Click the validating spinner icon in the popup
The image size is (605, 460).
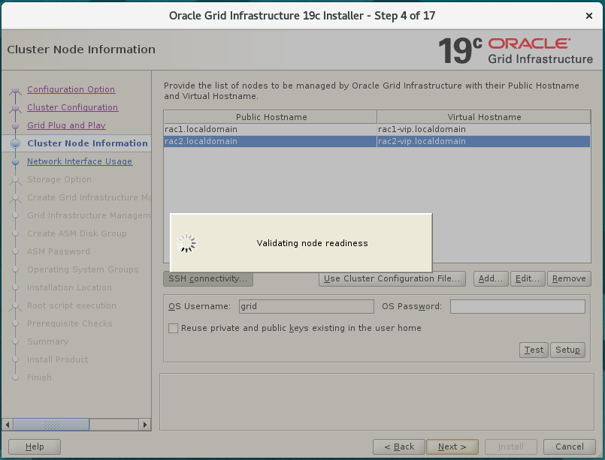click(x=186, y=243)
